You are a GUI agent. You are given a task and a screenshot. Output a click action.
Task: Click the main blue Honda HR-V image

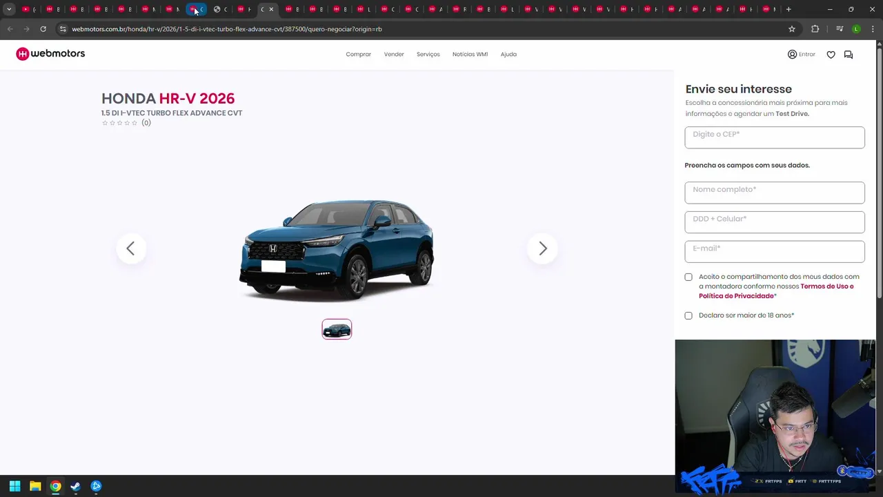[337, 250]
